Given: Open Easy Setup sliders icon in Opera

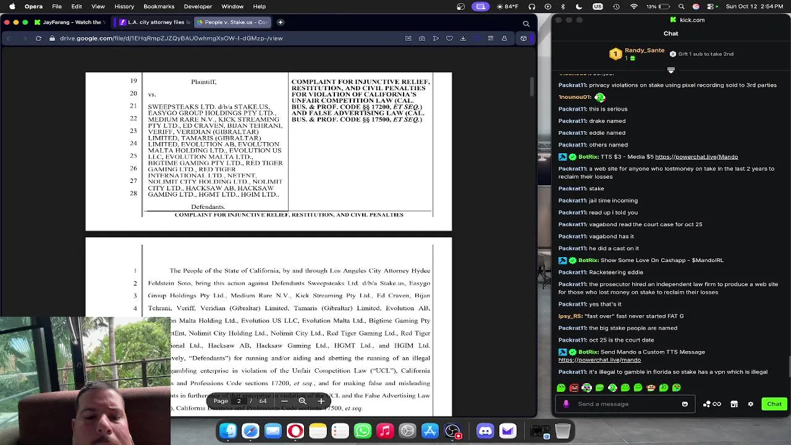Looking at the screenshot, I should (x=491, y=38).
